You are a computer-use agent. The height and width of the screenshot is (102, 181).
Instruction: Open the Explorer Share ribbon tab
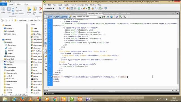[18, 4]
